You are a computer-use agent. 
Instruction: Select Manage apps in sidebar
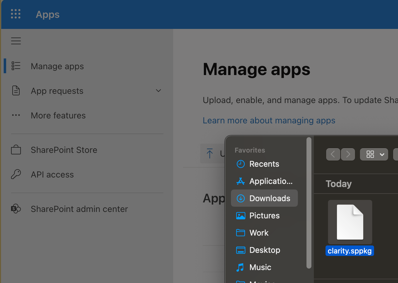(x=57, y=66)
